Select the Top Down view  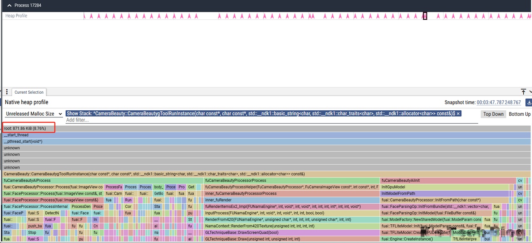493,114
